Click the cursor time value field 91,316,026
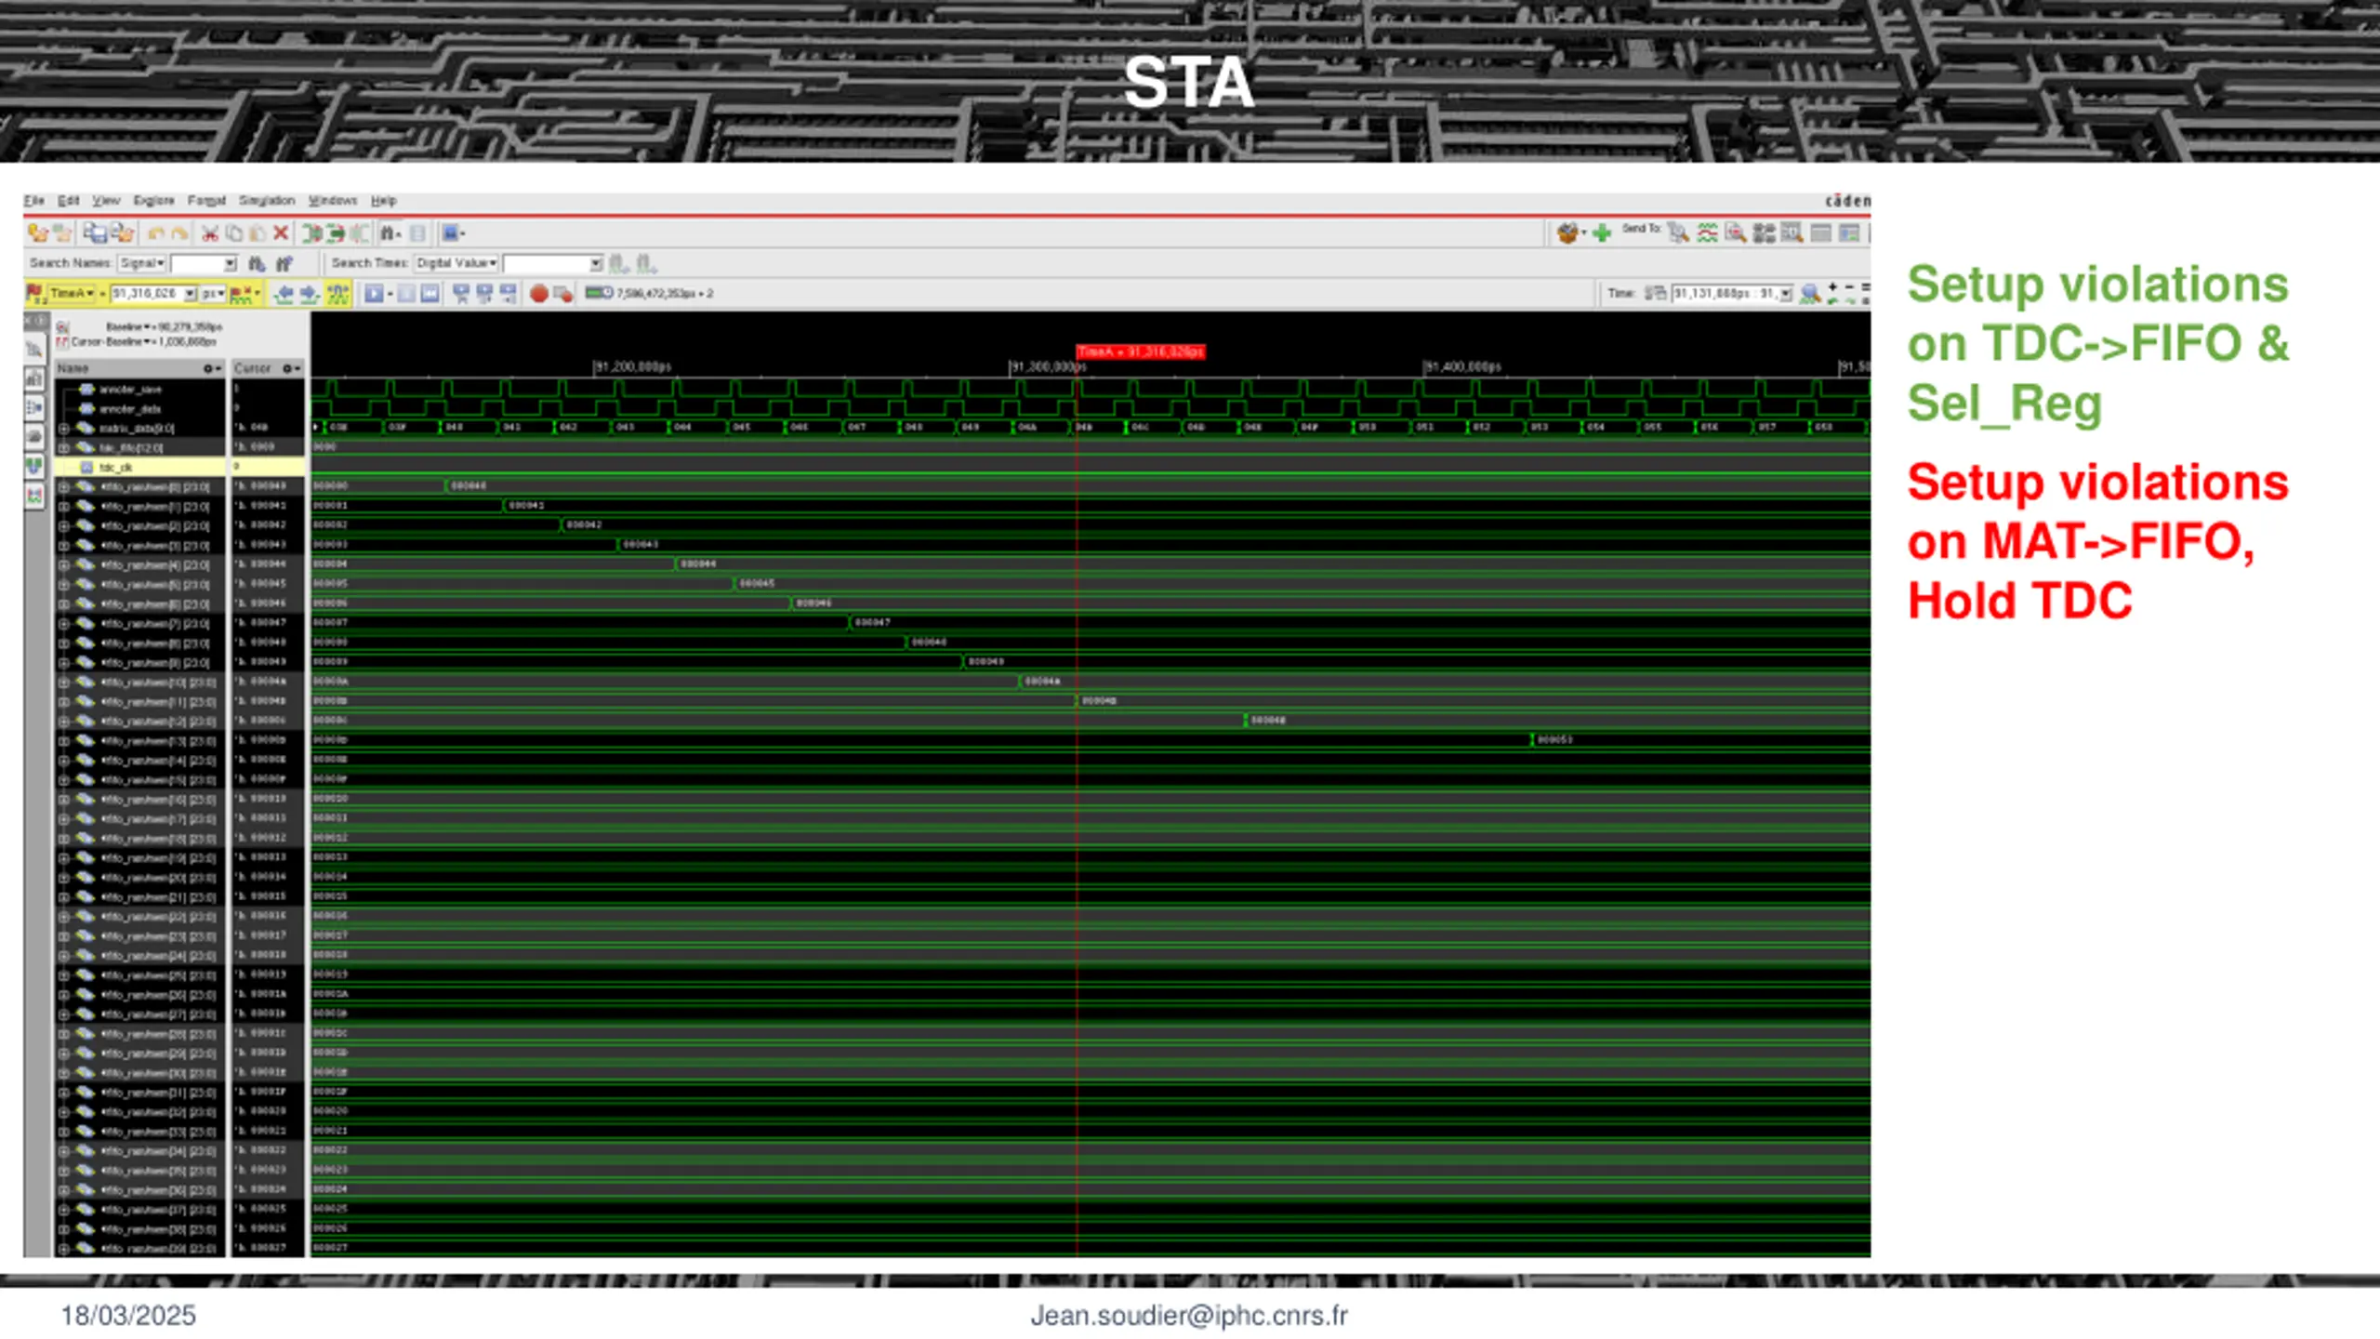Screen dimensions: 2380x1339 (153, 294)
